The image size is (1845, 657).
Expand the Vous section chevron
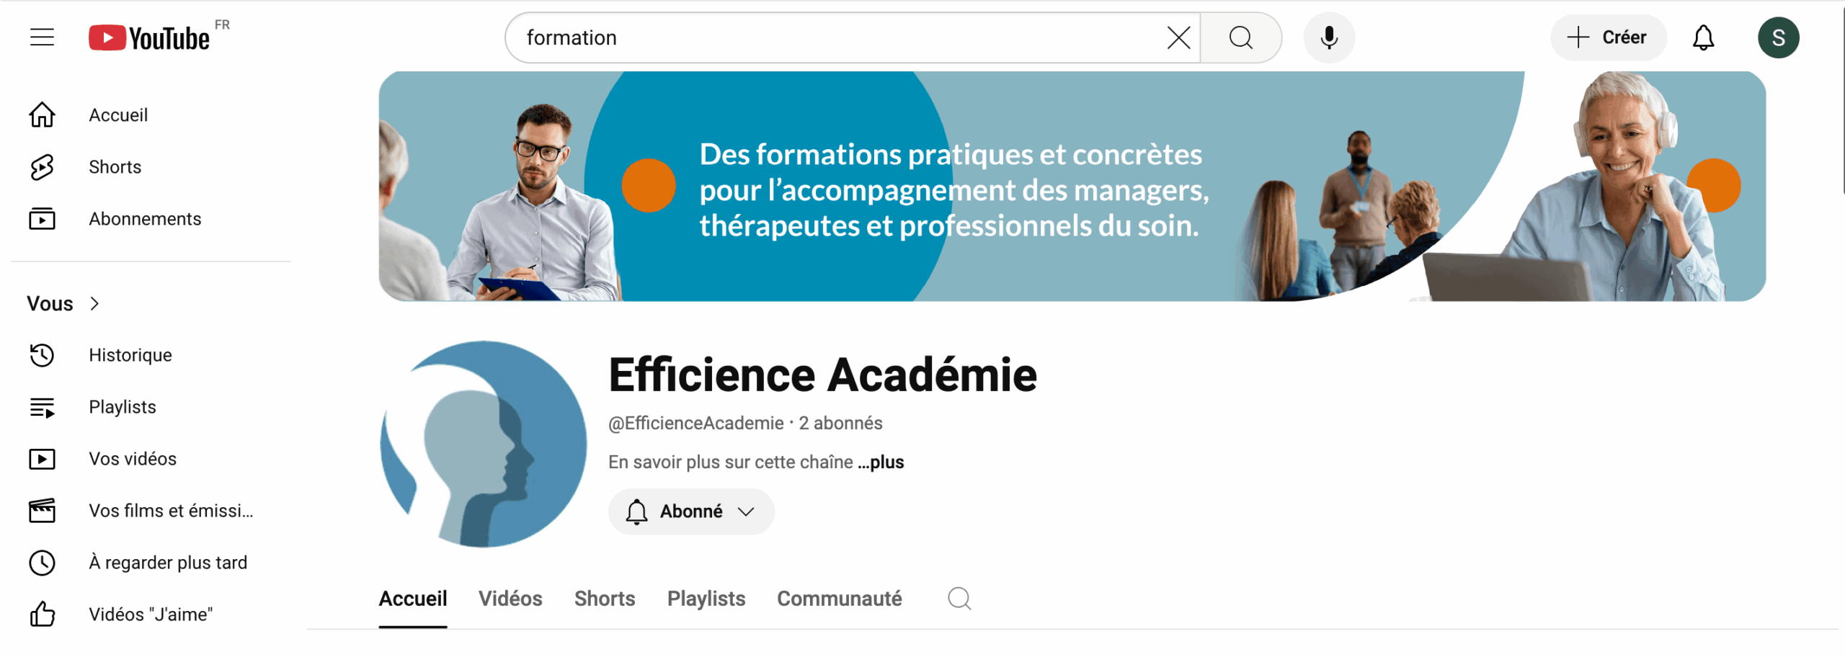(x=94, y=304)
